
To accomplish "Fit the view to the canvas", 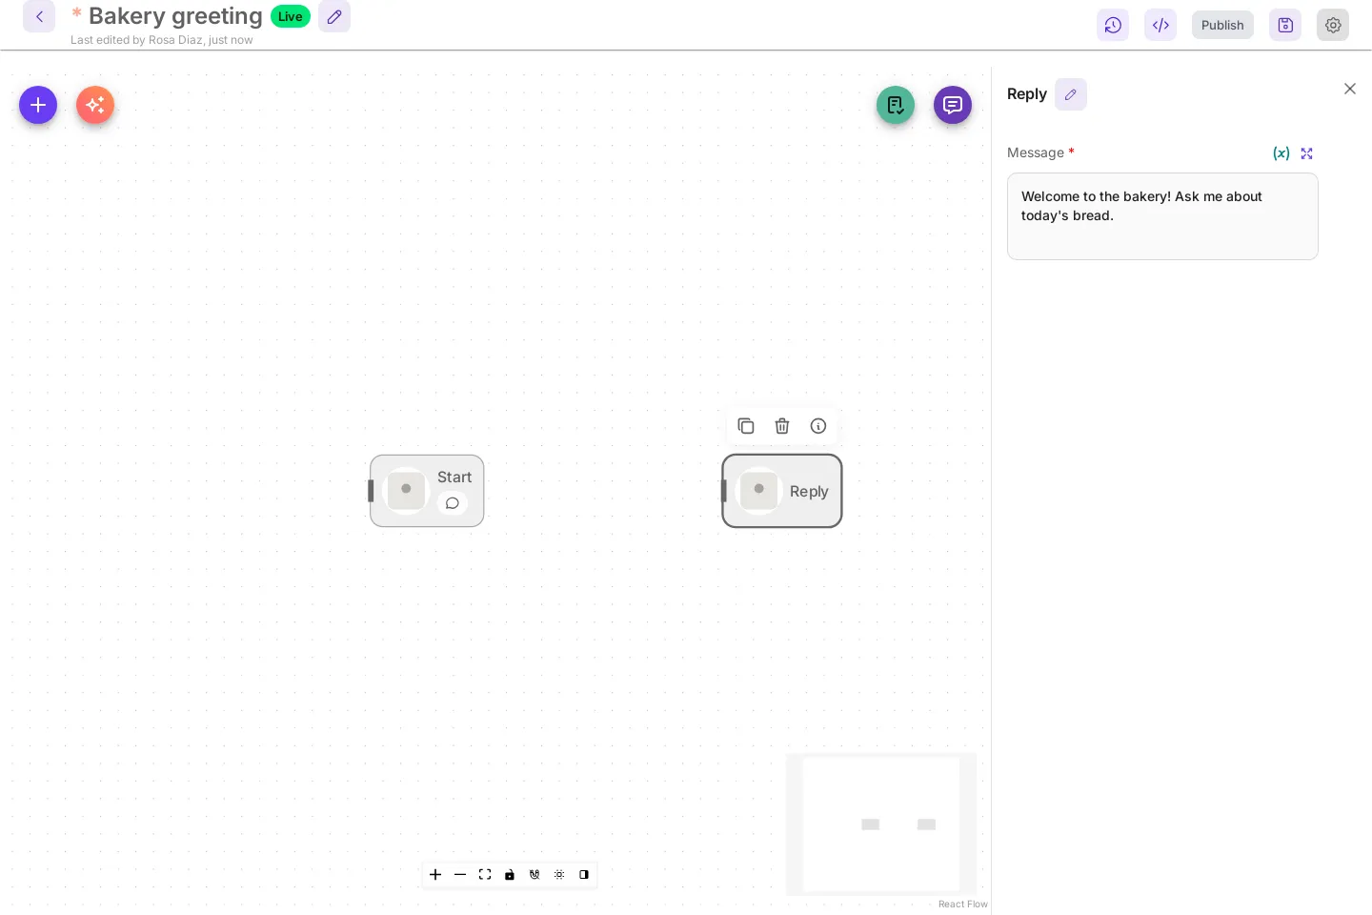I will (x=485, y=875).
